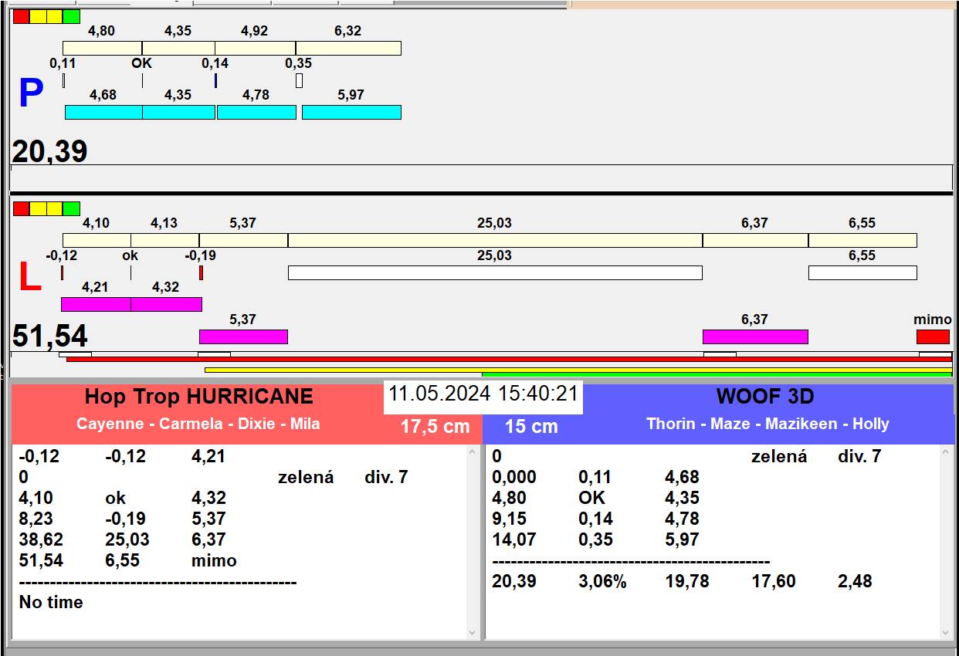Click the 17,5 cm jump height label
Screen dimensions: 959x656
point(435,426)
